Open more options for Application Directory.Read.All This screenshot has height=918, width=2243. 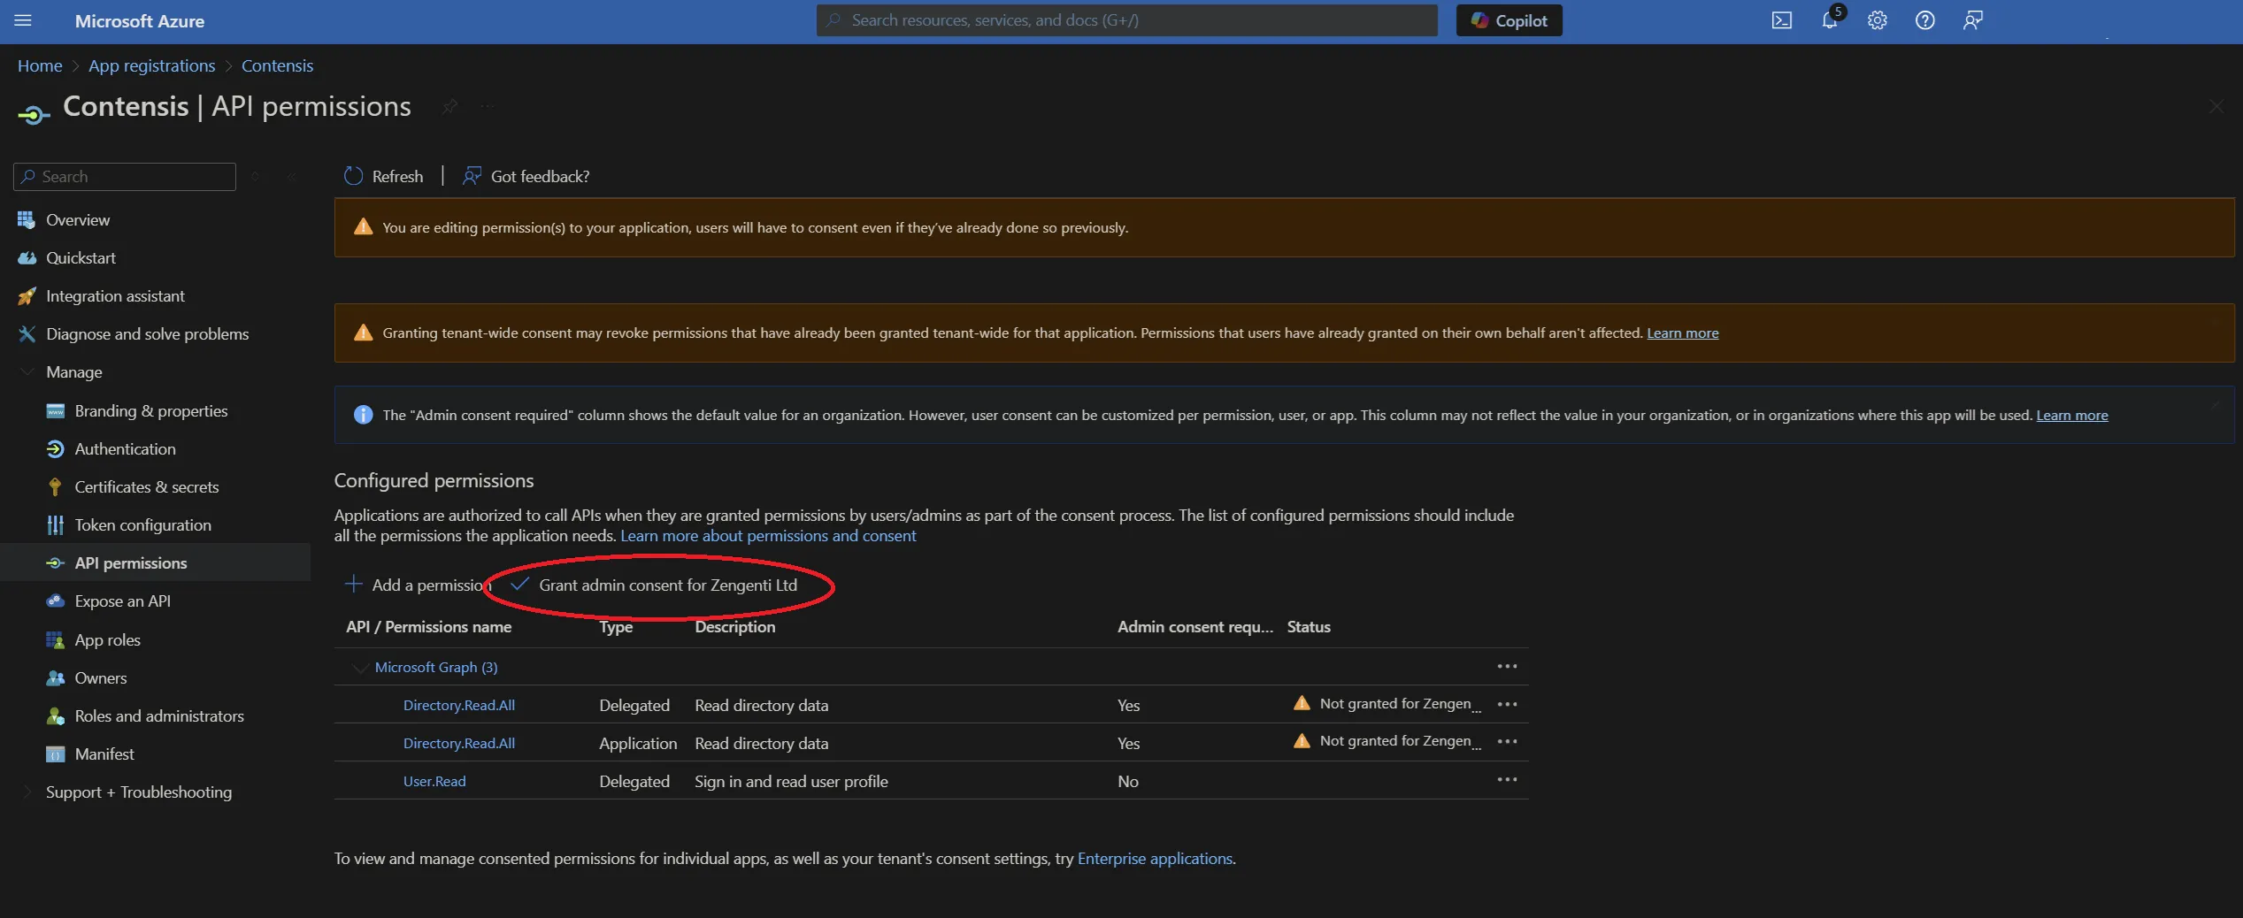tap(1507, 741)
